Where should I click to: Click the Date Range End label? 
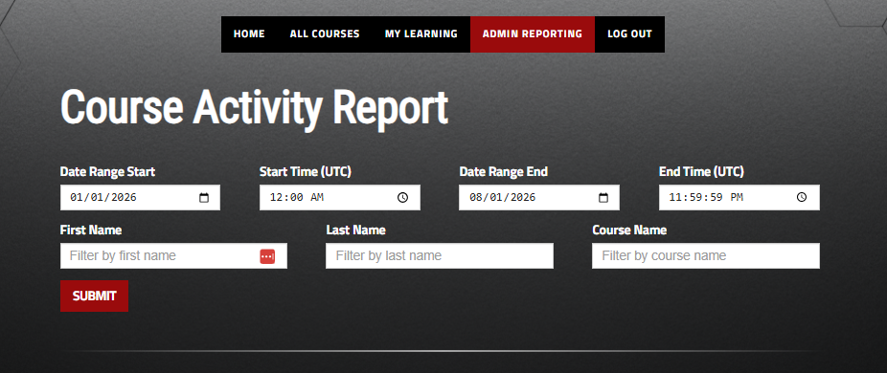(x=504, y=172)
